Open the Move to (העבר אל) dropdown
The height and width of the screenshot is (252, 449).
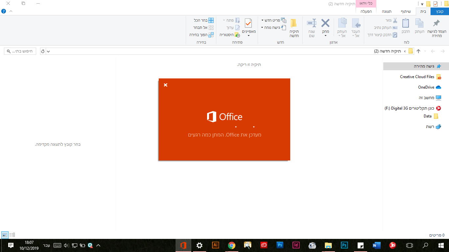(x=356, y=33)
